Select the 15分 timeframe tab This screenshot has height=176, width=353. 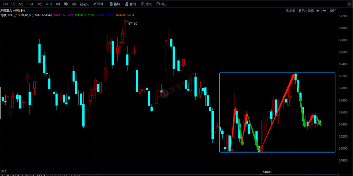pos(30,4)
